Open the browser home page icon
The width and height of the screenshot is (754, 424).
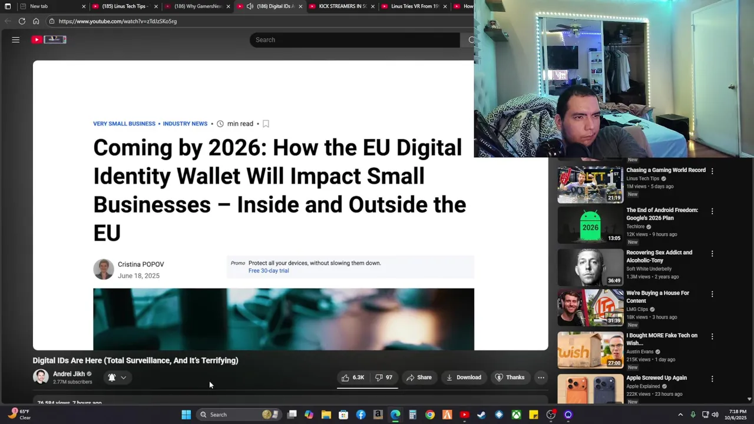click(36, 21)
